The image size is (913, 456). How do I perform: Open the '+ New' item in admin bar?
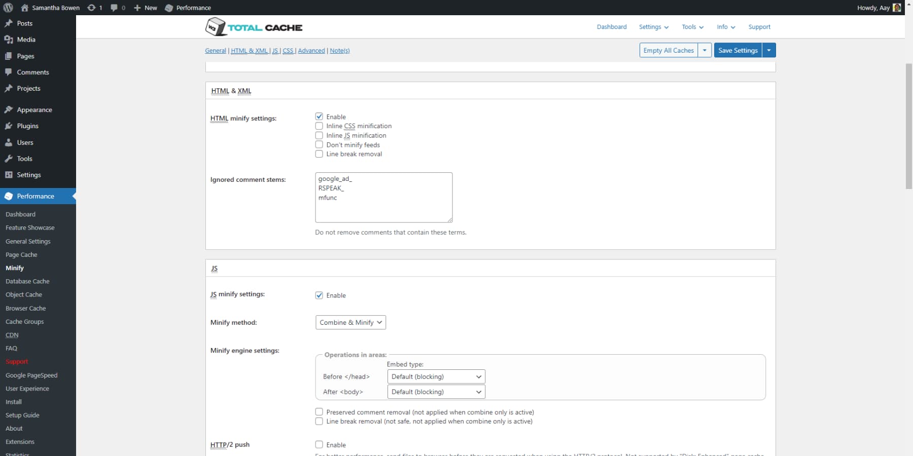coord(145,8)
